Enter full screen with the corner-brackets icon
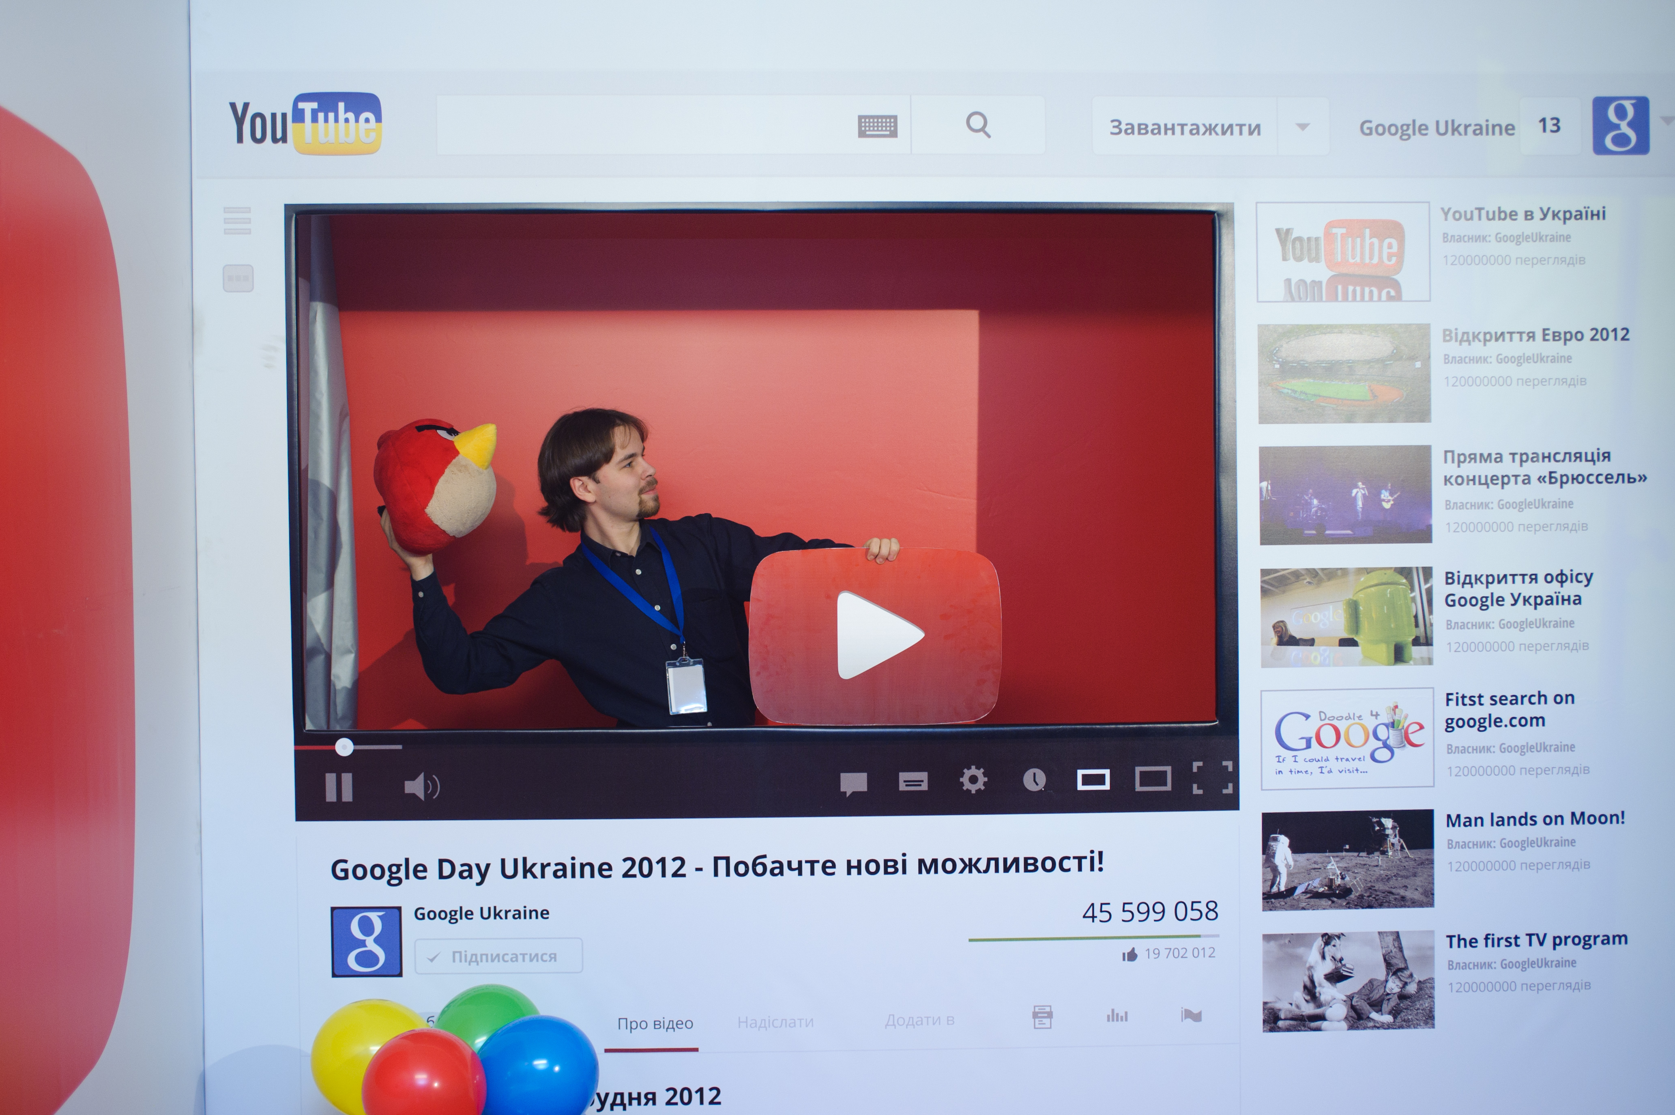This screenshot has width=1675, height=1115. click(x=1212, y=777)
